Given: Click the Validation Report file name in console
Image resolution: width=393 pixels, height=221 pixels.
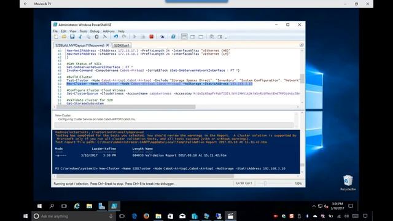Looking at the screenshot, I should point(185,155).
